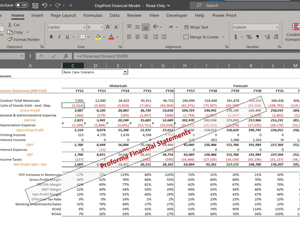The width and height of the screenshot is (300, 225).
Task: Click the Increase Indent icon
Action: pyautogui.click(x=164, y=37)
